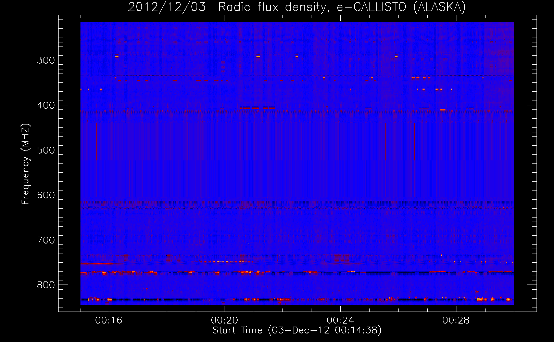Viewport: 554px width, 342px height.
Task: Click the 300 frequency tick label
Action: (46, 60)
